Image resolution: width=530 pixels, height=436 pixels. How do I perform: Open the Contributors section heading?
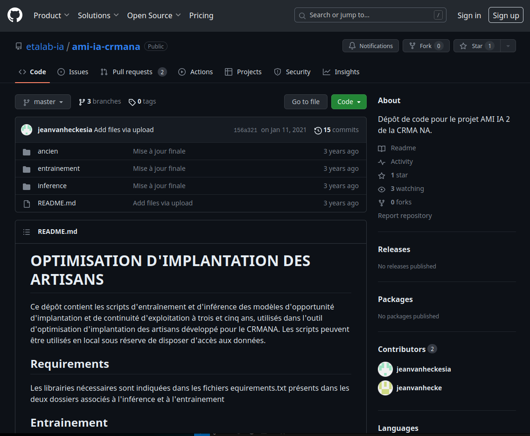coord(402,350)
